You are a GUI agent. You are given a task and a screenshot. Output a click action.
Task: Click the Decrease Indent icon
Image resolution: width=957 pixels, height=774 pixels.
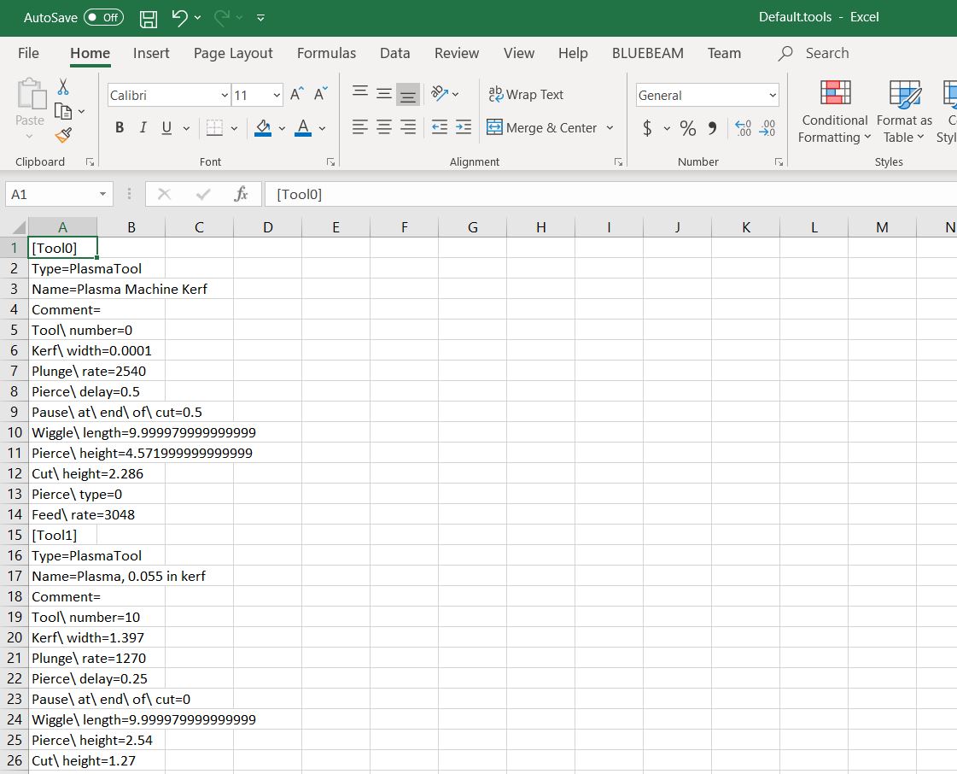pyautogui.click(x=440, y=127)
